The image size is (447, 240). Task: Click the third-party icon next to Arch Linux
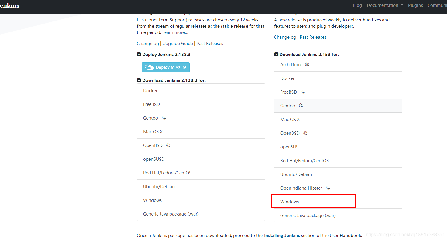click(307, 64)
